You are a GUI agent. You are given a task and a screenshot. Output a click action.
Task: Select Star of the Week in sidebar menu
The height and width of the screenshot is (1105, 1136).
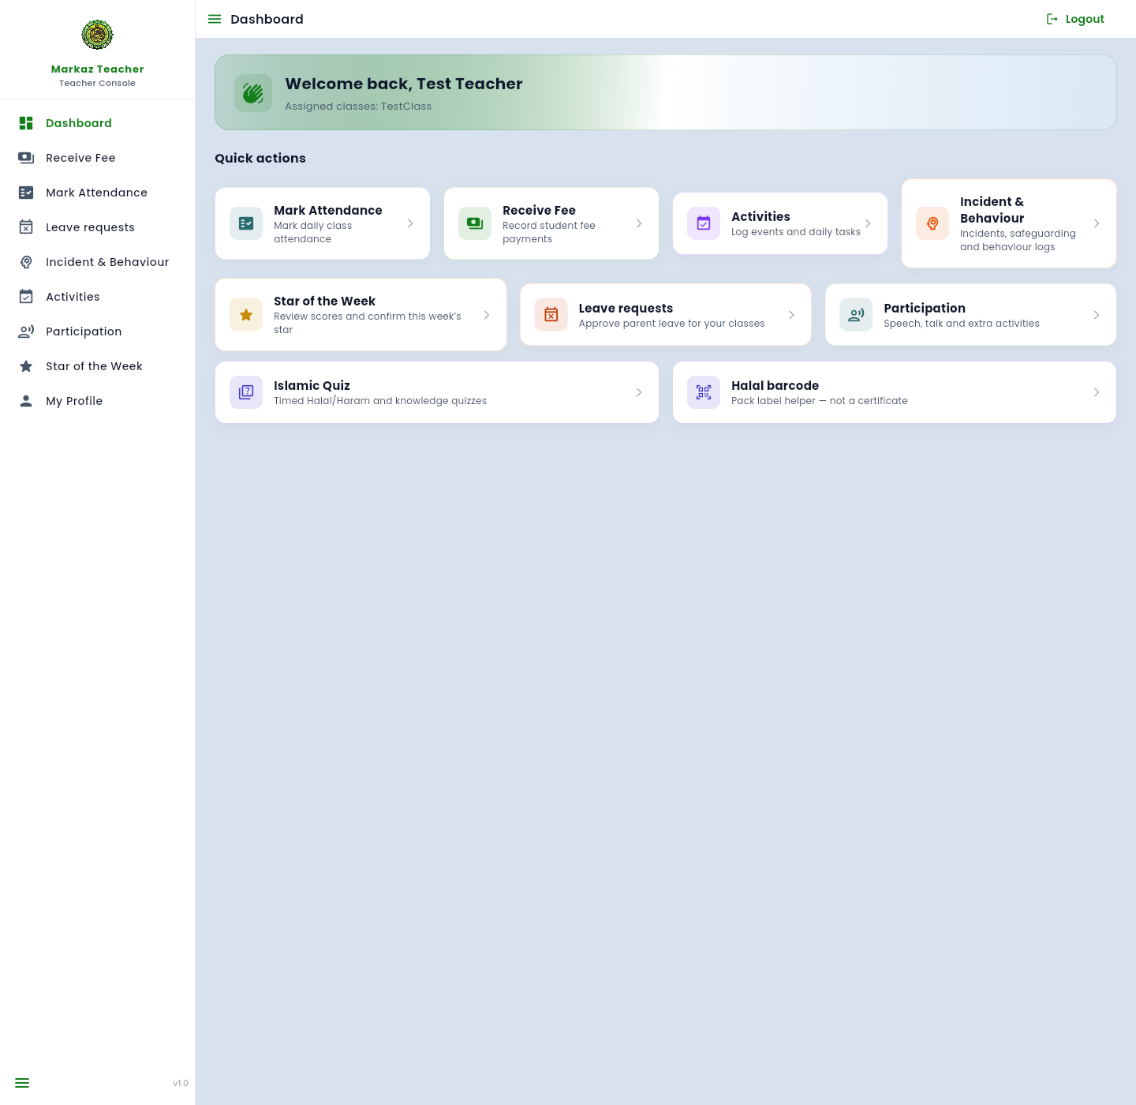click(x=97, y=366)
